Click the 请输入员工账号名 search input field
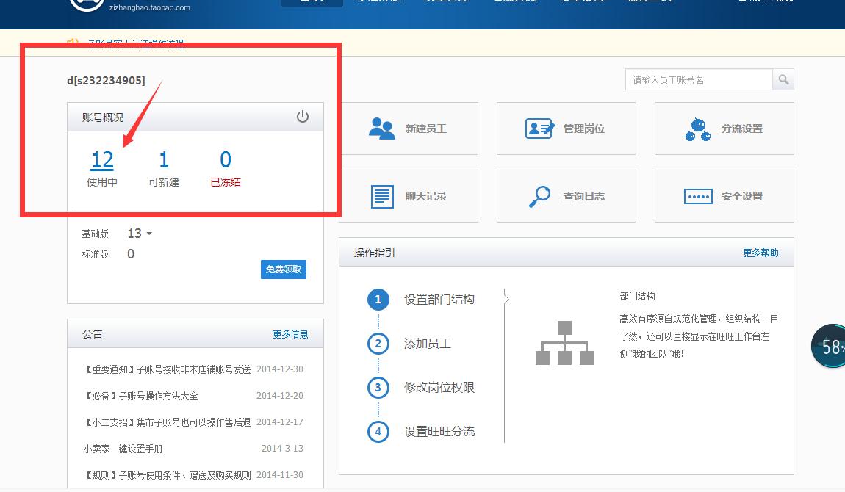845x492 pixels. click(698, 79)
